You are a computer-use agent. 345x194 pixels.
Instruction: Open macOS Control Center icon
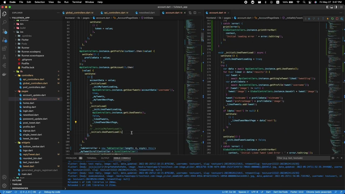point(310,2)
